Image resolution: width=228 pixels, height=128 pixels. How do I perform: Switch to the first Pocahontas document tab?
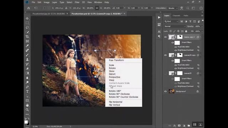(49, 14)
